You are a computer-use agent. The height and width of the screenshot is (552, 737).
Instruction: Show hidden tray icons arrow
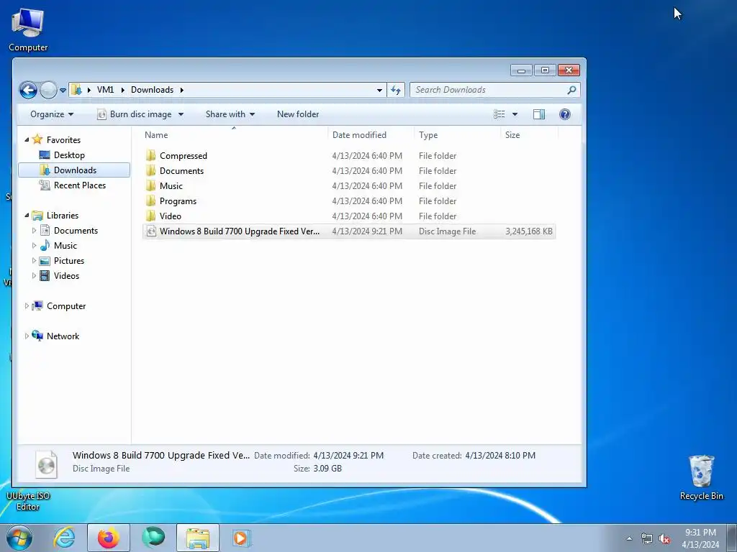pyautogui.click(x=629, y=538)
